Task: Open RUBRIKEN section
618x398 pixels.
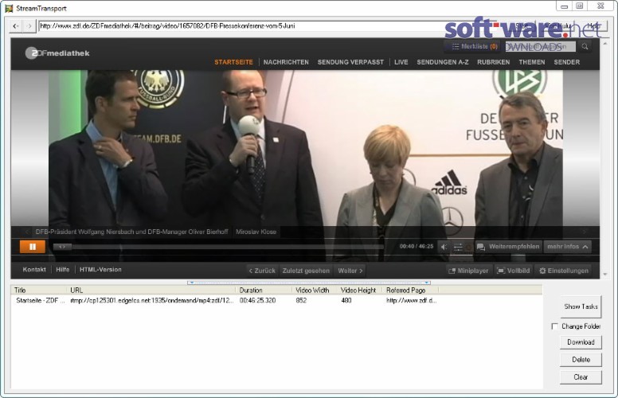Action: [494, 62]
